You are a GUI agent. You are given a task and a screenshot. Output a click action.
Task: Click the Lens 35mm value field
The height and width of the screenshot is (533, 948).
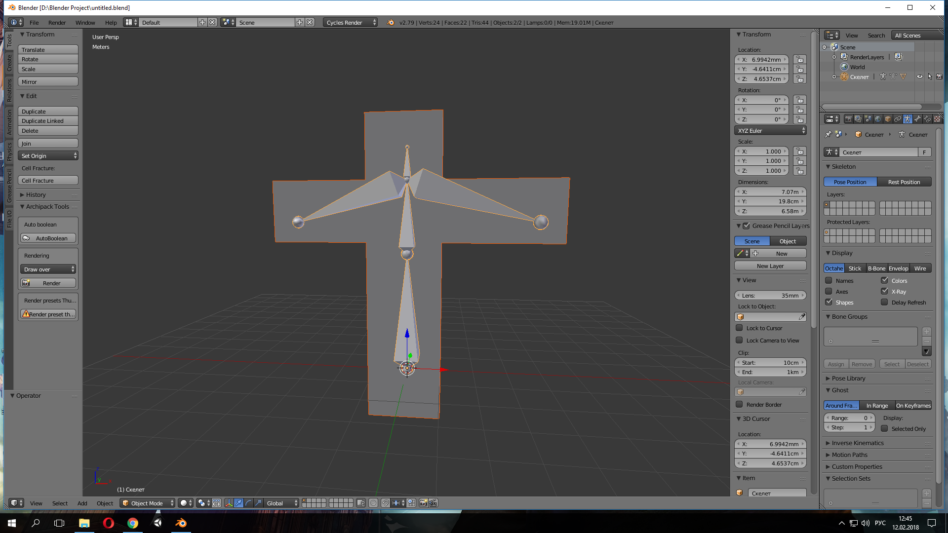[770, 295]
